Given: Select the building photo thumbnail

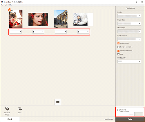Looking at the screenshot, I should tap(61, 19).
